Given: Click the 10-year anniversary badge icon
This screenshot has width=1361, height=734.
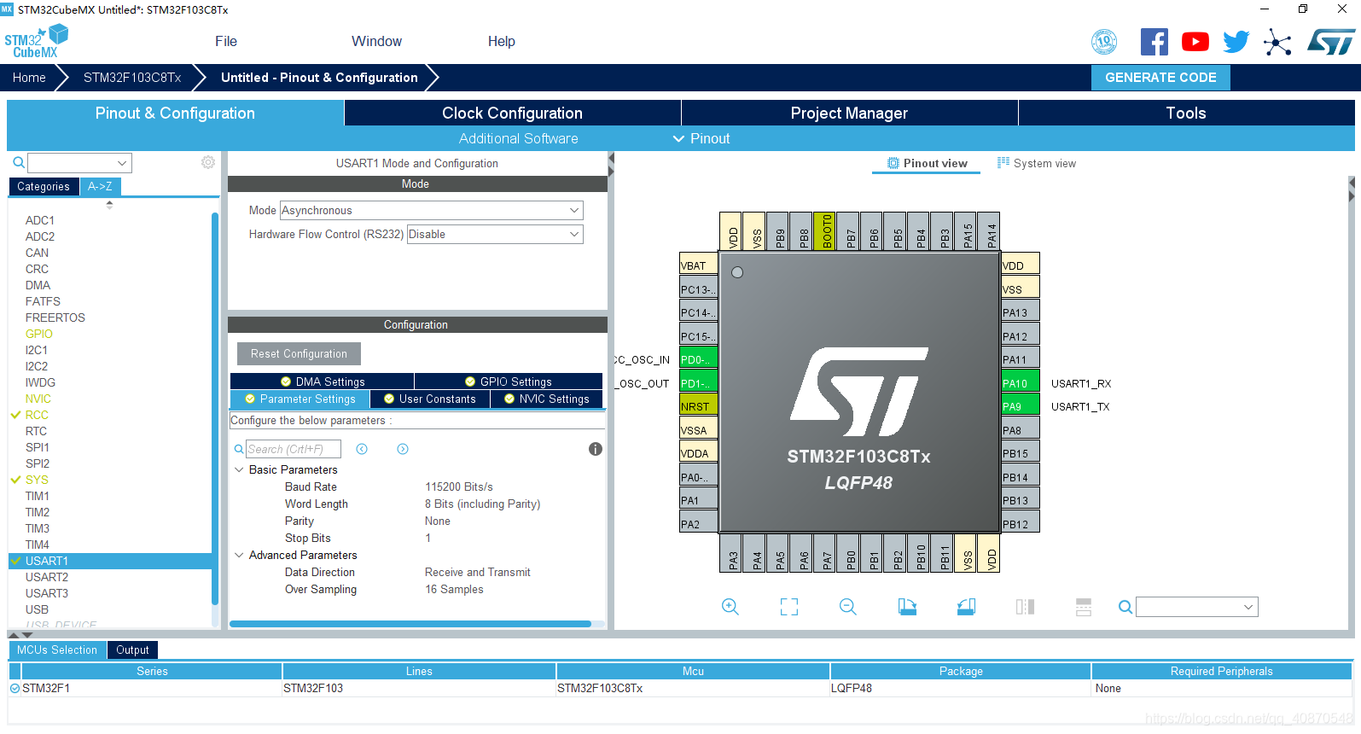Looking at the screenshot, I should 1104,42.
